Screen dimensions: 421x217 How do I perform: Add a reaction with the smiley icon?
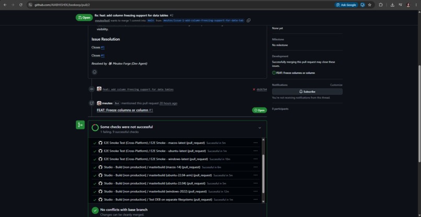95,72
